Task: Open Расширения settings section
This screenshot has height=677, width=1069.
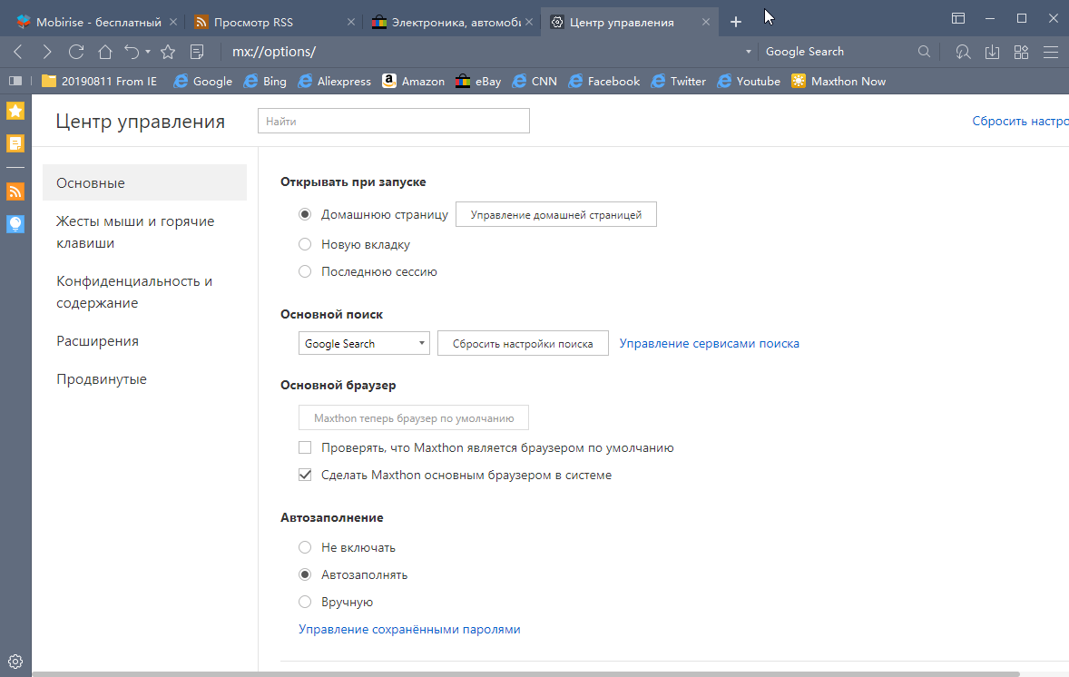Action: (97, 341)
